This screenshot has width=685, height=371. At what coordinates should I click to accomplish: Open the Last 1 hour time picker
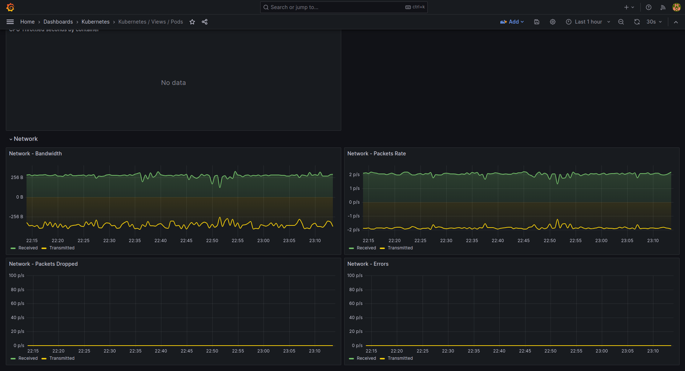(588, 22)
